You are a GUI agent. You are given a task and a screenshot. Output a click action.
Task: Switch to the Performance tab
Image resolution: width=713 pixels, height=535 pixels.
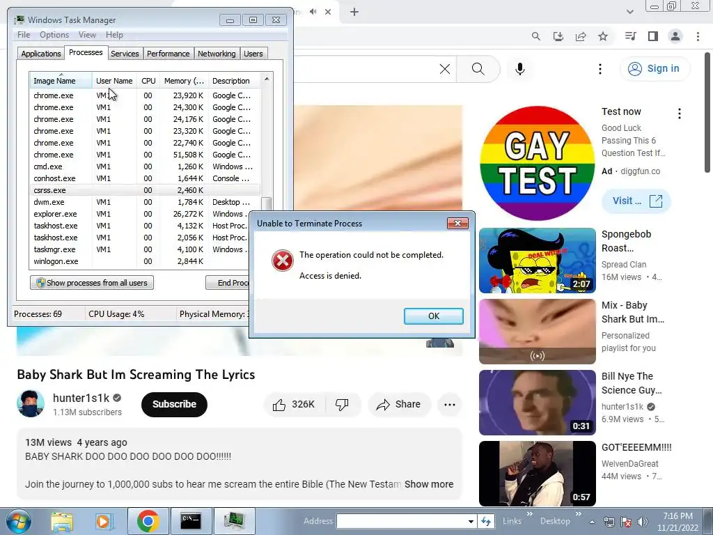pyautogui.click(x=169, y=54)
